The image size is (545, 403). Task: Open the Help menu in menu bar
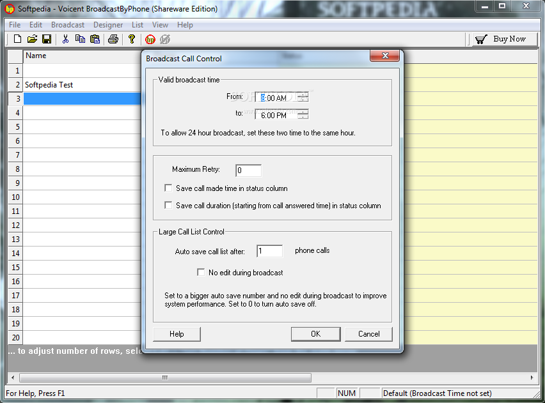[185, 25]
